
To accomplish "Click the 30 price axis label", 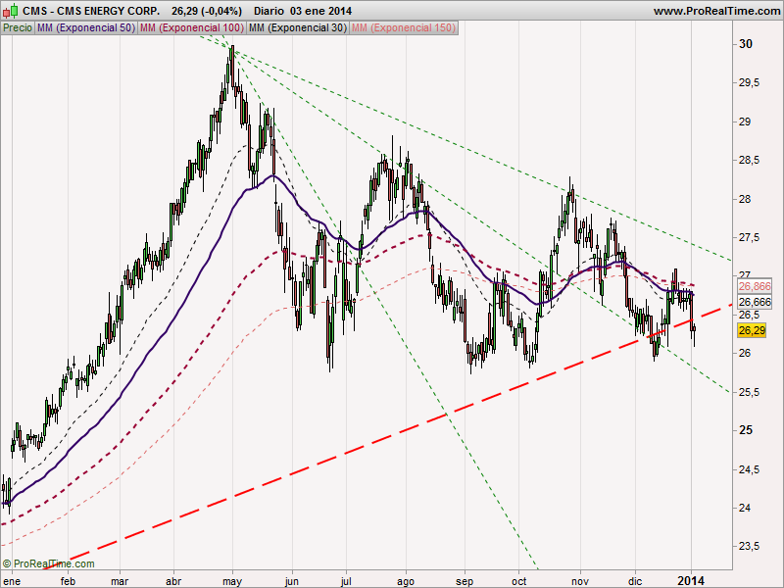I will (x=746, y=44).
